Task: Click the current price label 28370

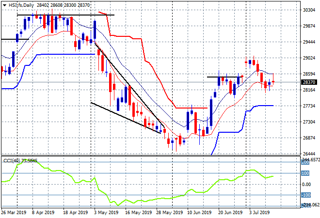Action: 309,82
